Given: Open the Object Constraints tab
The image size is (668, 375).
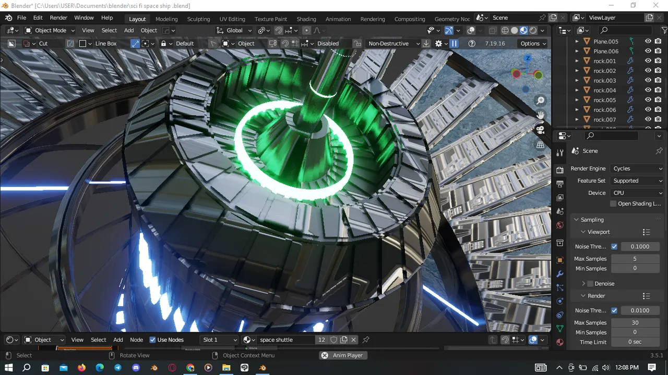Looking at the screenshot, I should (x=560, y=315).
